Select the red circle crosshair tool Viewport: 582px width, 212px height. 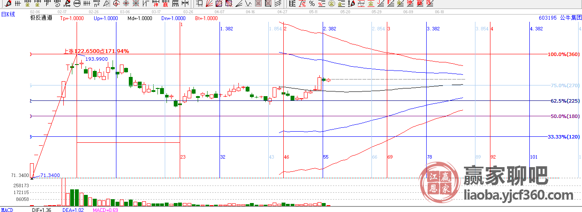[x=116, y=3]
